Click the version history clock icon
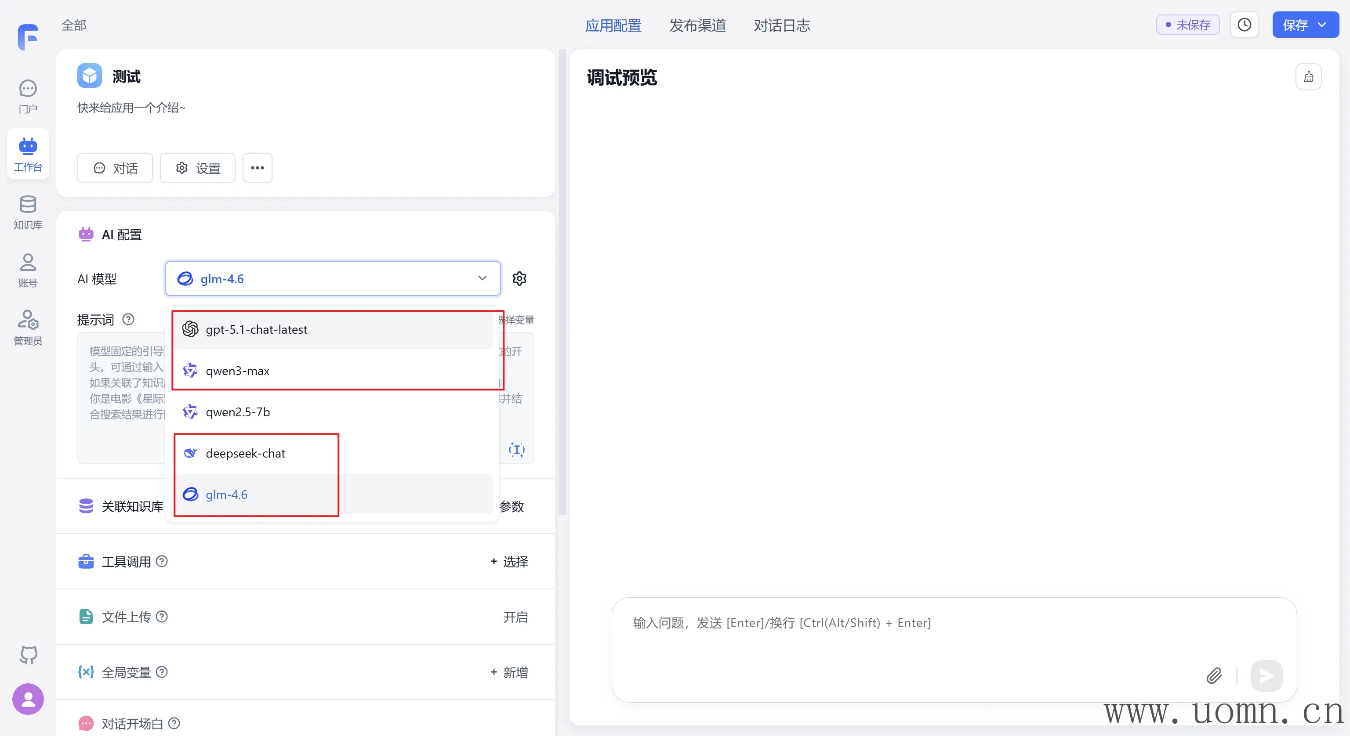The height and width of the screenshot is (736, 1350). point(1244,25)
